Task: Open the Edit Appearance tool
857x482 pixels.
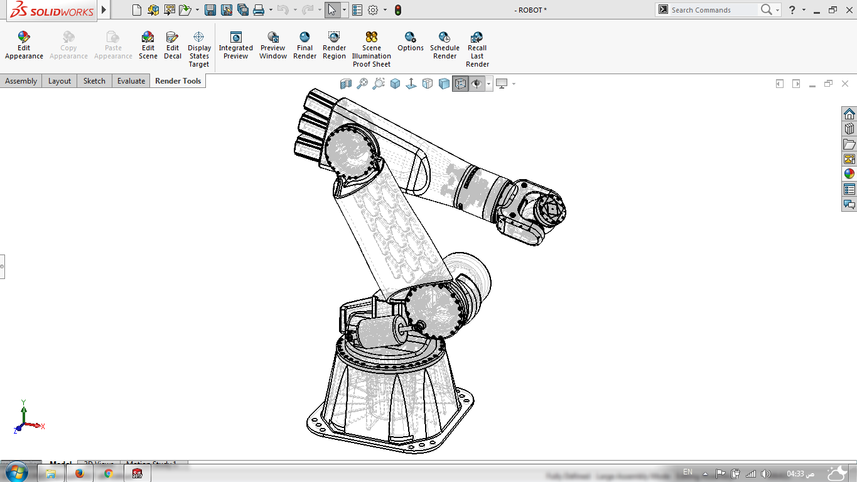Action: pyautogui.click(x=23, y=45)
